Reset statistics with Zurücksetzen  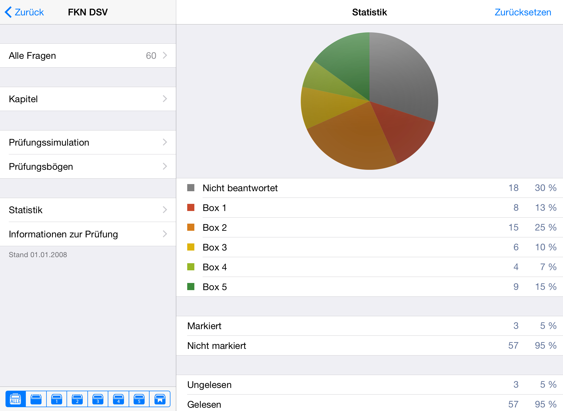click(x=523, y=12)
